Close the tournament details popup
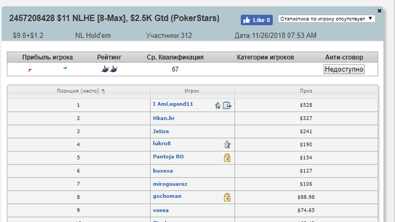The height and width of the screenshot is (222, 395). point(379,11)
